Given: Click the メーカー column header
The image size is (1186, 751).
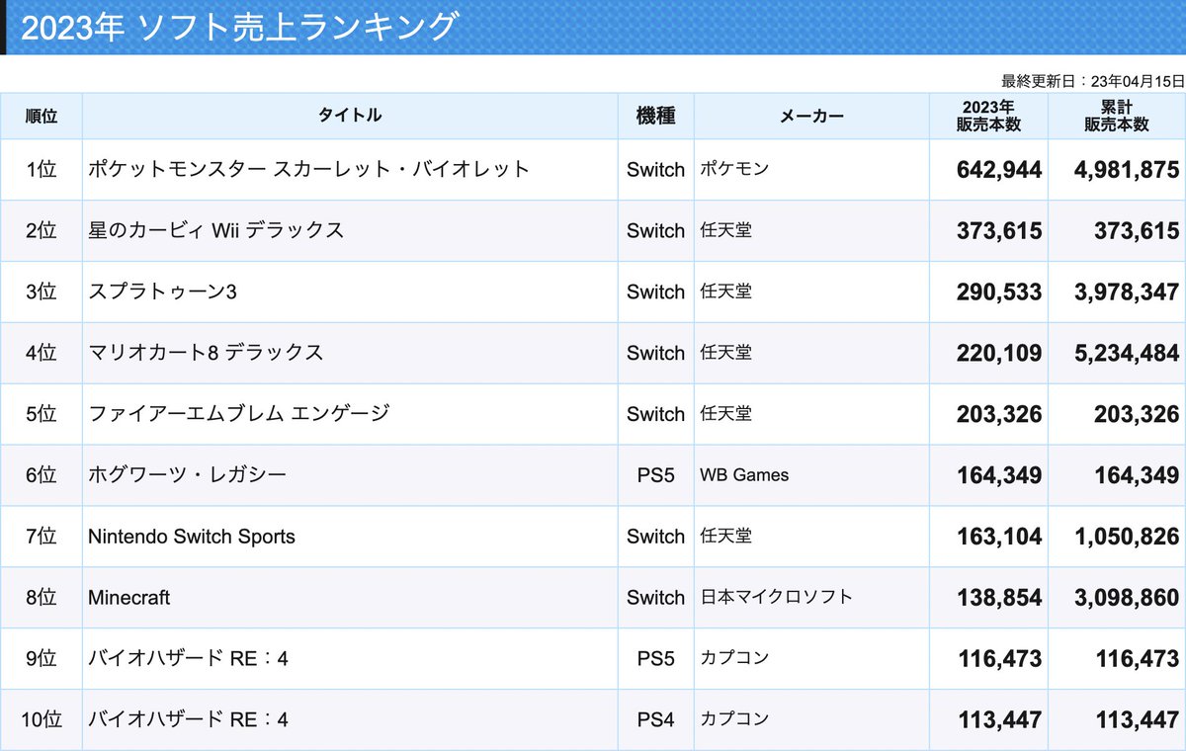Looking at the screenshot, I should (x=811, y=116).
